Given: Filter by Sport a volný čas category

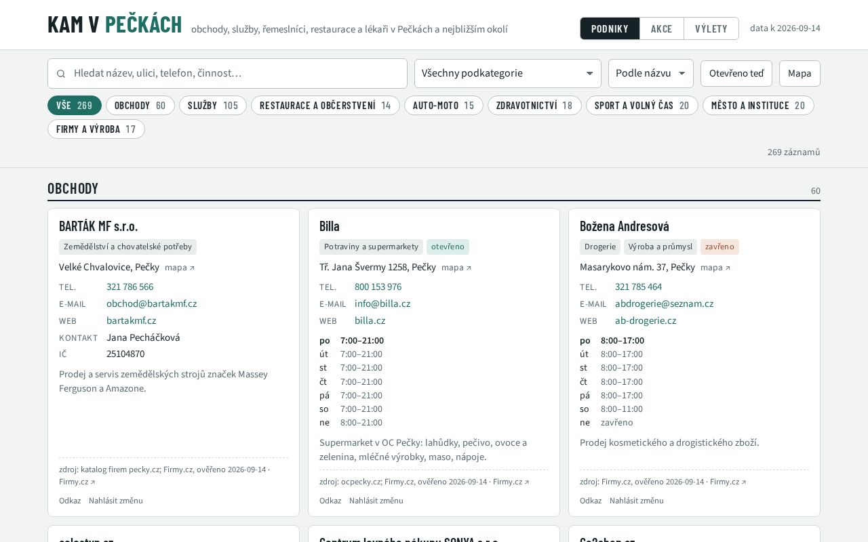Looking at the screenshot, I should 642,105.
